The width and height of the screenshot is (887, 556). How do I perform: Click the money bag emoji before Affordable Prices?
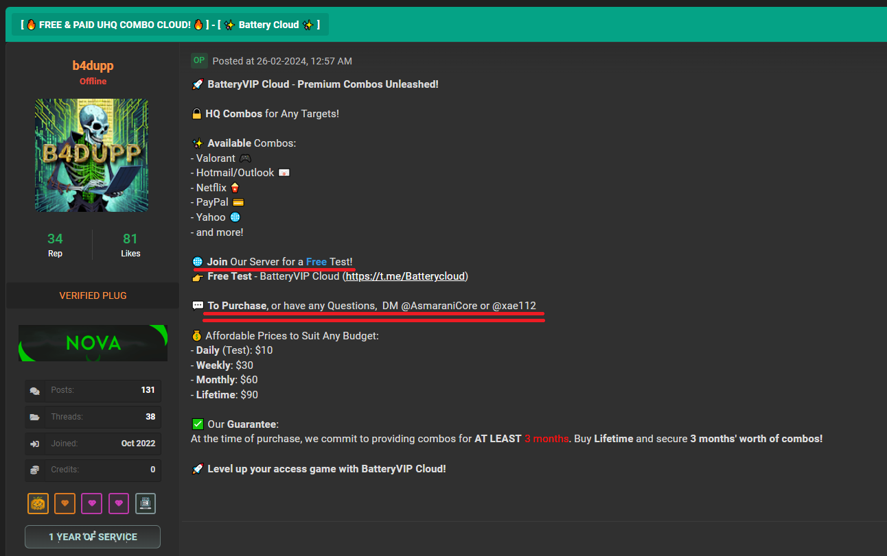click(x=197, y=336)
